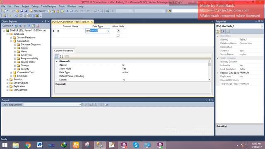The image size is (265, 149).
Task: Open the Help menu
Action: (81, 7)
